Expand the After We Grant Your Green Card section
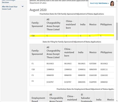The width and height of the screenshot is (118, 102). pos(23,6)
